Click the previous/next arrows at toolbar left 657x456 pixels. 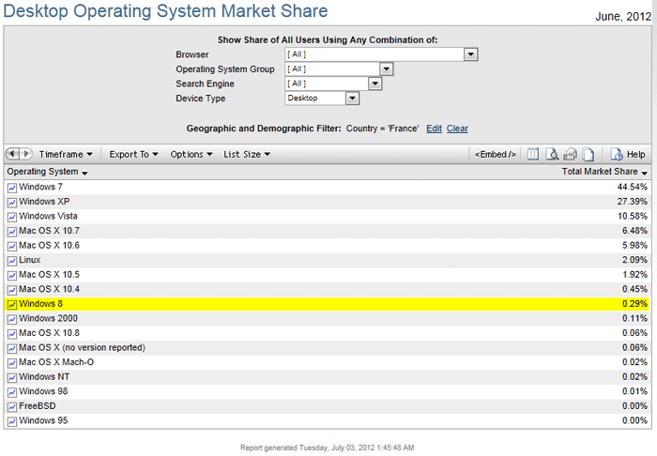coord(20,154)
